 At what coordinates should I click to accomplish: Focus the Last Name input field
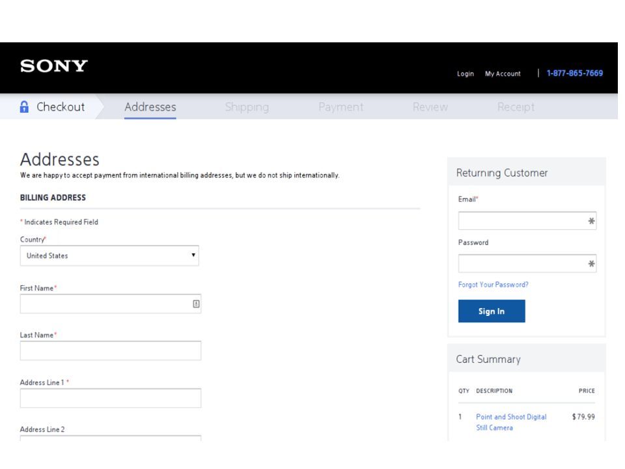pos(111,351)
